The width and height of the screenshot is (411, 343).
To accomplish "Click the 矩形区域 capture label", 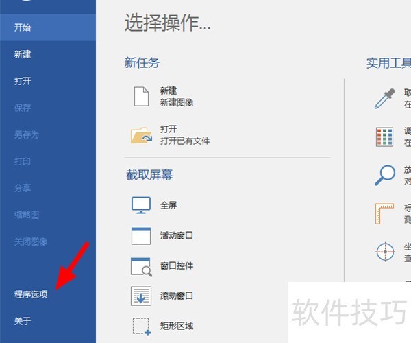I will pos(177,327).
